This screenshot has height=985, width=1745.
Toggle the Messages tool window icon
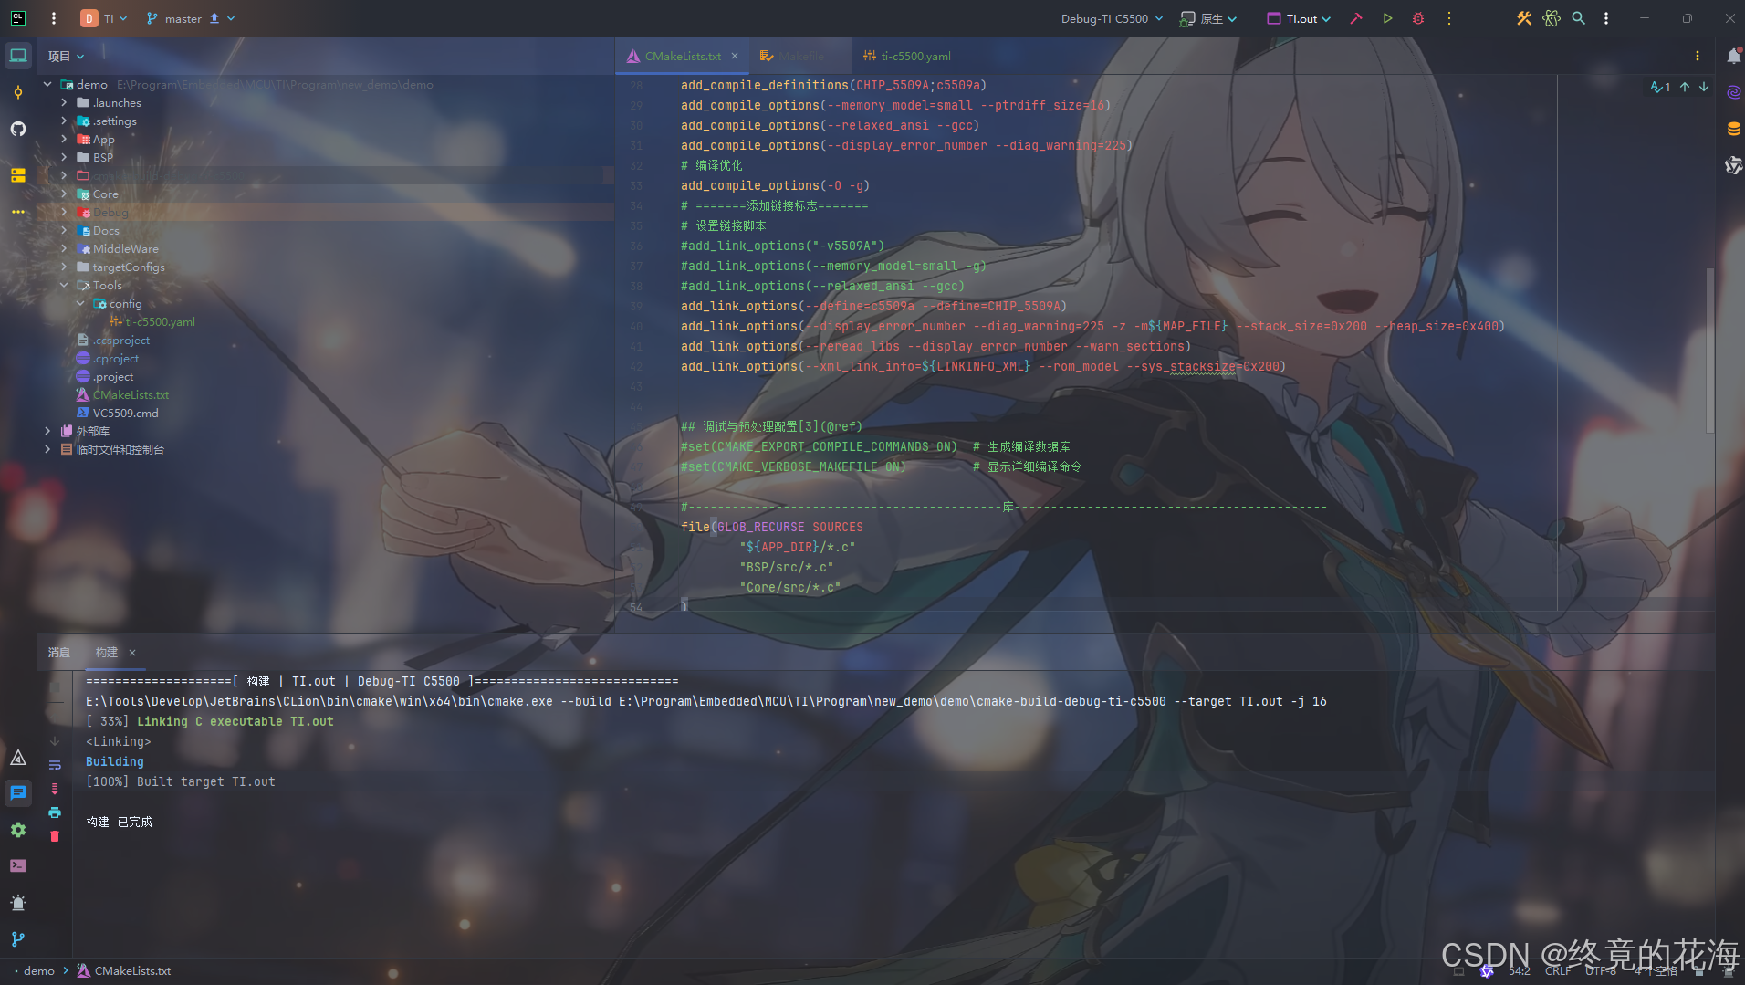pyautogui.click(x=18, y=793)
